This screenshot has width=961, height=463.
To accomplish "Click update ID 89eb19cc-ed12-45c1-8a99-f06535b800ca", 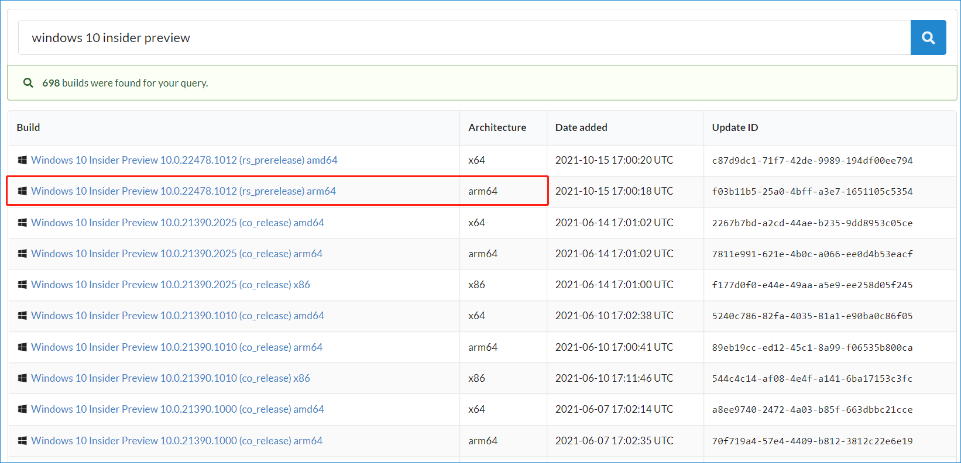I will click(812, 347).
